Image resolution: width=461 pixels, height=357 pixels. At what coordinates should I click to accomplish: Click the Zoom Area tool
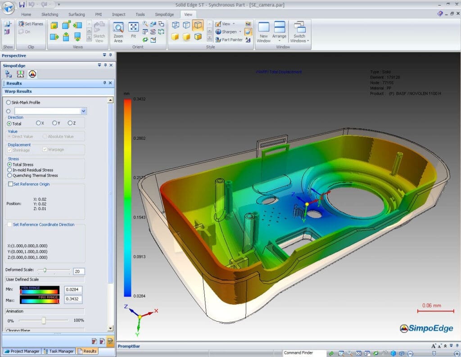point(118,32)
